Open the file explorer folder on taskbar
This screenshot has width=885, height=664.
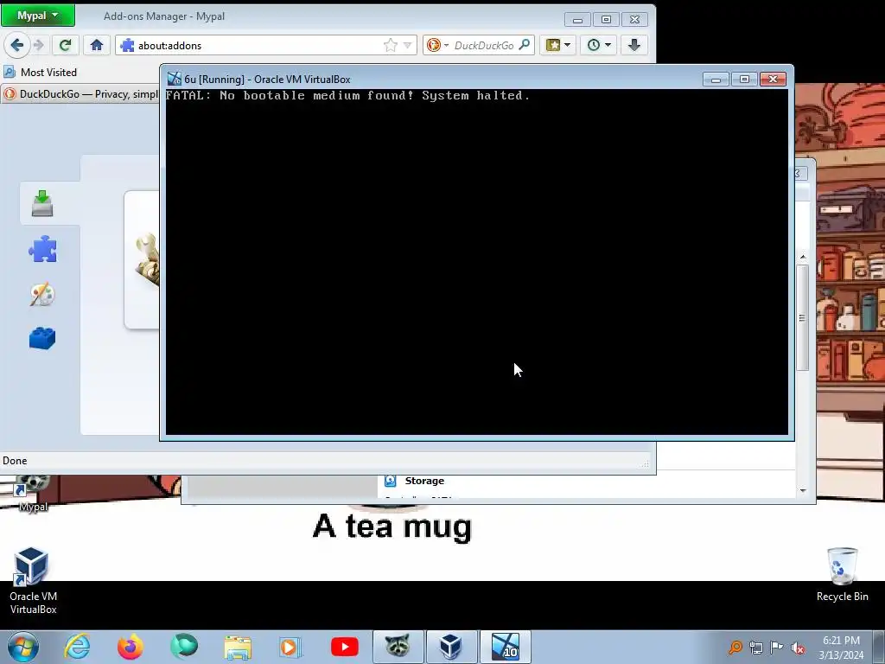238,647
